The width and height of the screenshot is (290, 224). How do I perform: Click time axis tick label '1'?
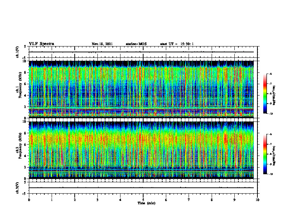tap(52, 200)
